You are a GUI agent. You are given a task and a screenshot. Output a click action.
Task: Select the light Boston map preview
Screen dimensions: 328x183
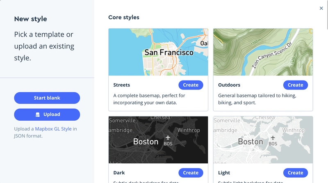tap(263, 140)
